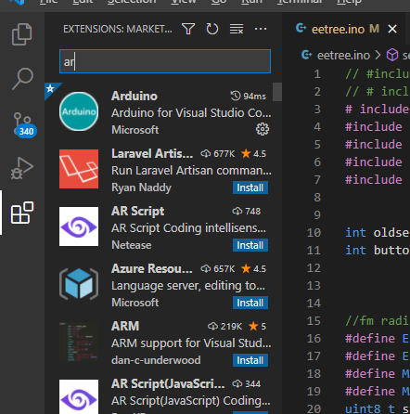
Task: Select the Azure Resou... extension title
Action: (x=152, y=268)
